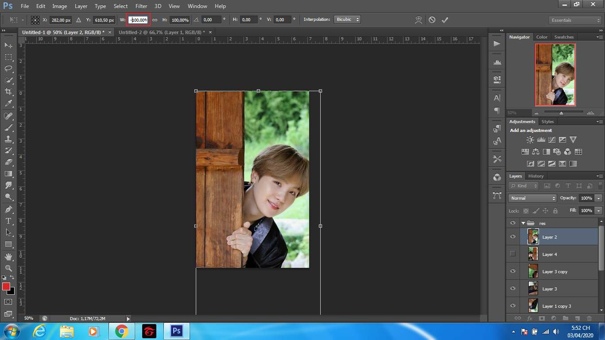Viewport: 605px width, 340px height.
Task: Hide Layer 2 using its eye icon
Action: tap(513, 237)
